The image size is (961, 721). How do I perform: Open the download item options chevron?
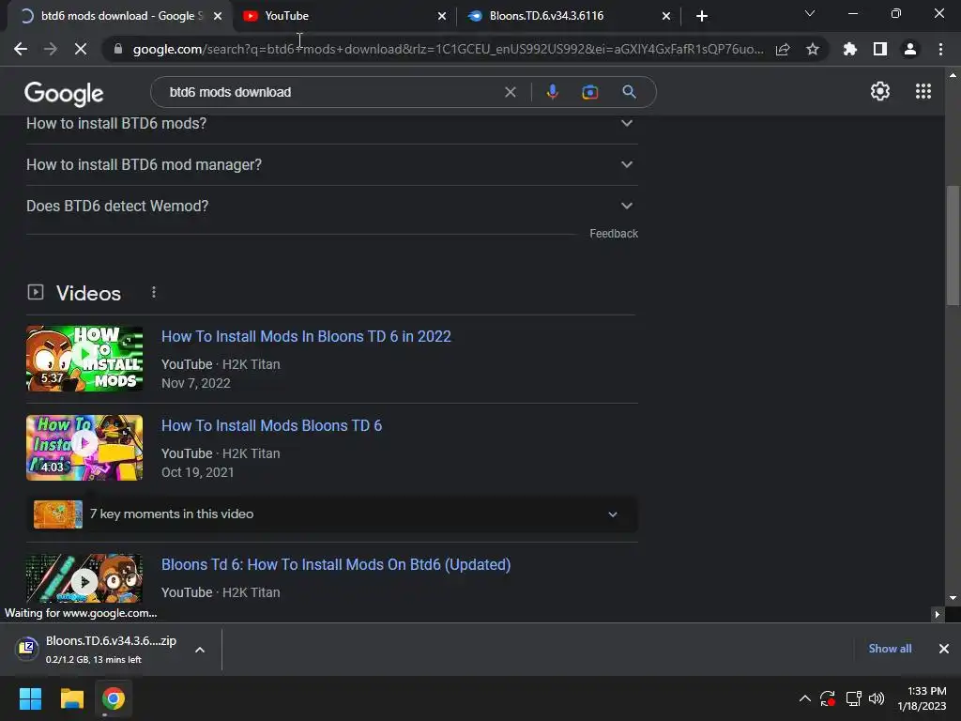pyautogui.click(x=200, y=650)
